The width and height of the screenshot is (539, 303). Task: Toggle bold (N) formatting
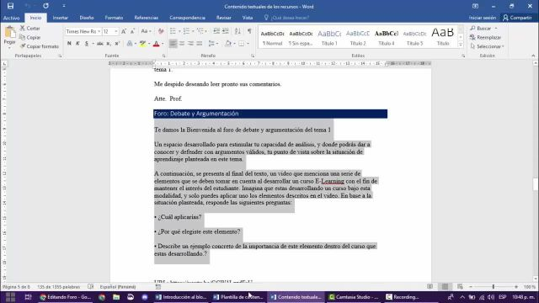[x=69, y=44]
